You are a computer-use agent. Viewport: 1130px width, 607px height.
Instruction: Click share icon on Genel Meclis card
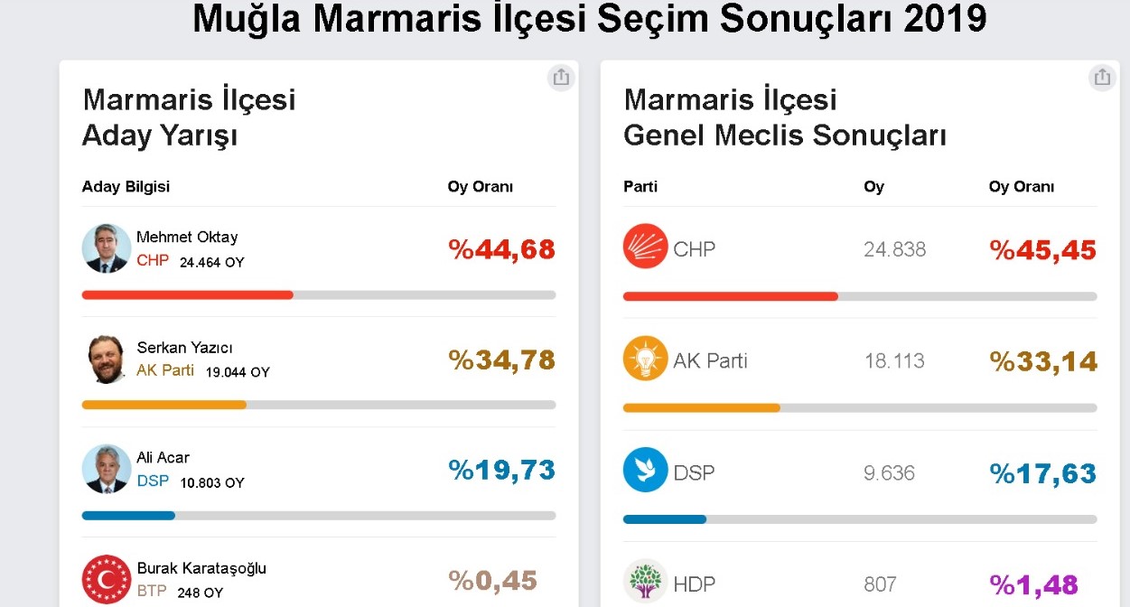click(x=1101, y=78)
